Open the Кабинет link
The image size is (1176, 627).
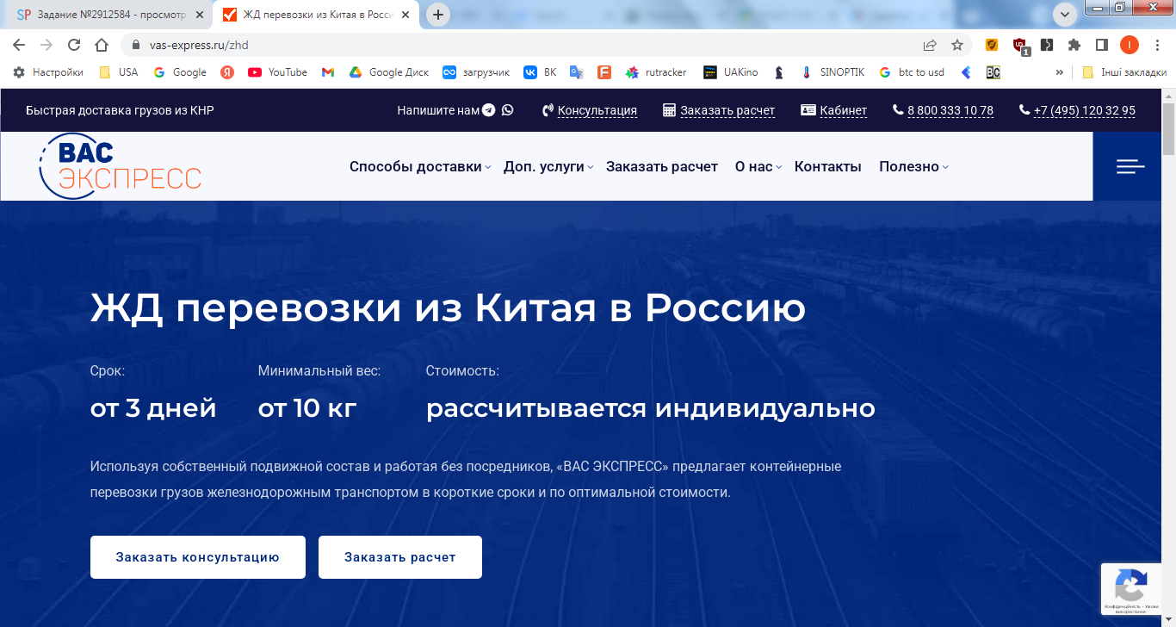tap(834, 110)
